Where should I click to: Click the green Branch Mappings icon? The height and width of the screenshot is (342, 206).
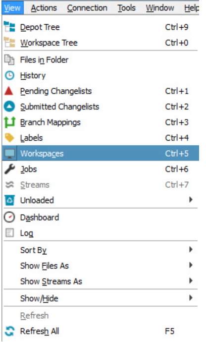[9, 122]
